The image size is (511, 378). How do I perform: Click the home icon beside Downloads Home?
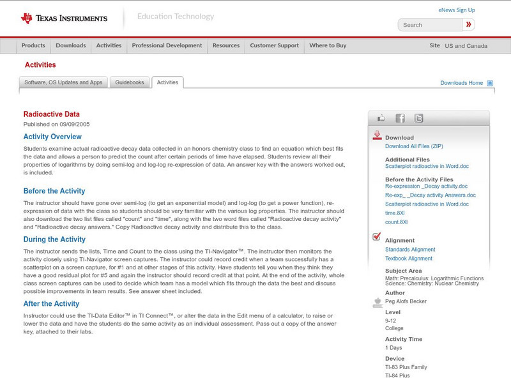click(490, 83)
